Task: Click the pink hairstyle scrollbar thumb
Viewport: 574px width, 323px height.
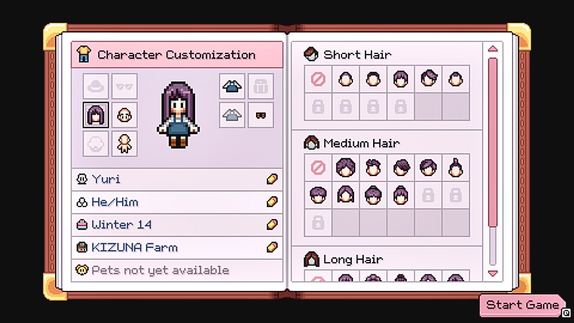Action: [x=492, y=142]
